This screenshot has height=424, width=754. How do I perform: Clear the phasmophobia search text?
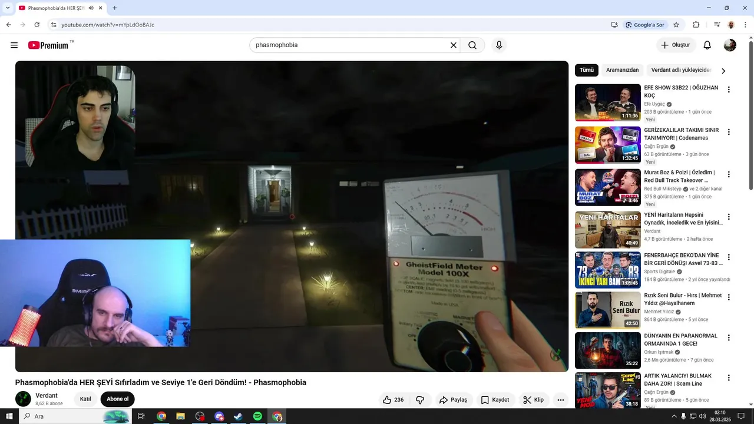click(454, 45)
